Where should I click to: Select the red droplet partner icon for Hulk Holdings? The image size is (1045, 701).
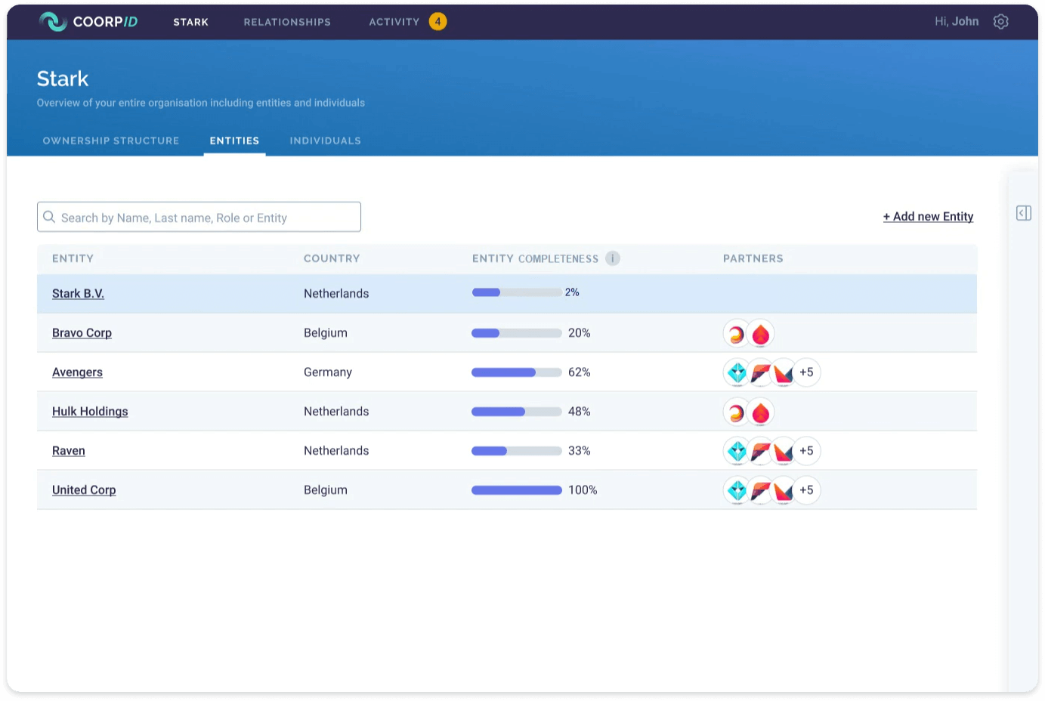coord(760,412)
